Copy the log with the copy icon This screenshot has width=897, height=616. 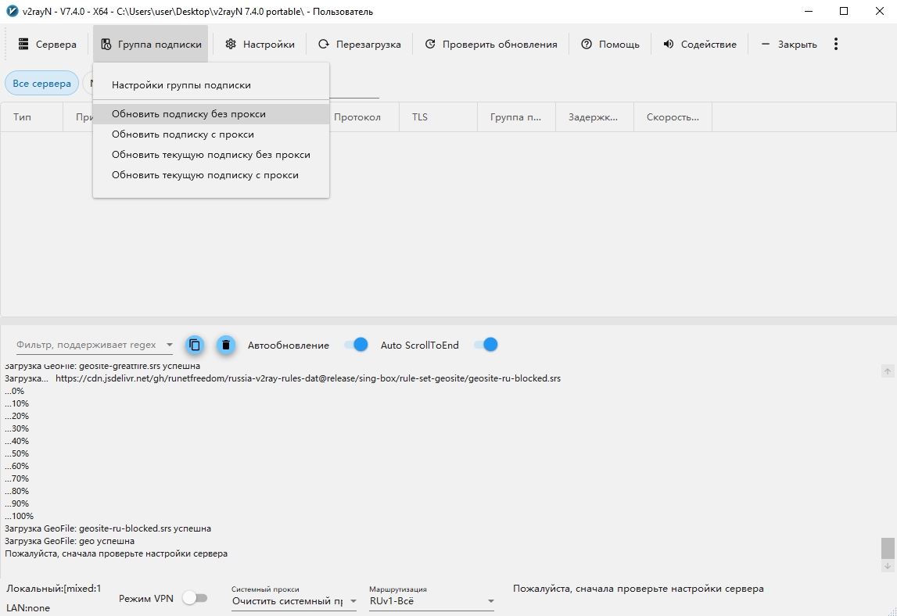(x=195, y=345)
